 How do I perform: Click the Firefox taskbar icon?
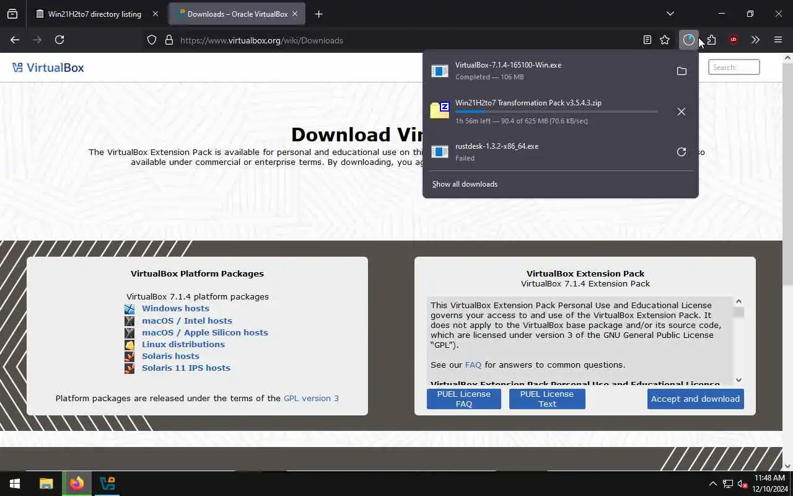point(77,484)
